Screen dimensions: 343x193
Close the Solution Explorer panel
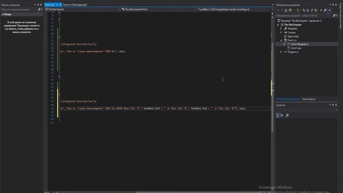click(336, 5)
